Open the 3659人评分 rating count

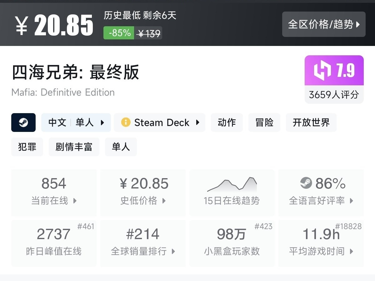pos(334,94)
